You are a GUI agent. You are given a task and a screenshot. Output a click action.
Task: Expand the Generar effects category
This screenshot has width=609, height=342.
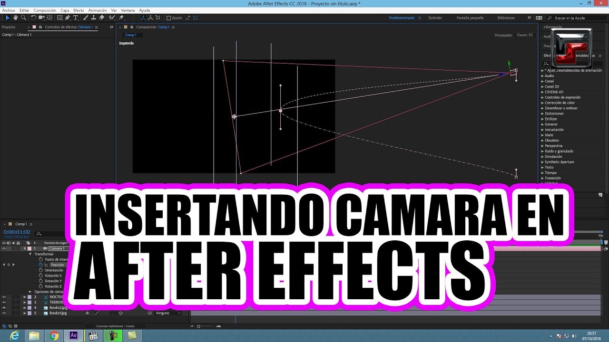point(542,124)
